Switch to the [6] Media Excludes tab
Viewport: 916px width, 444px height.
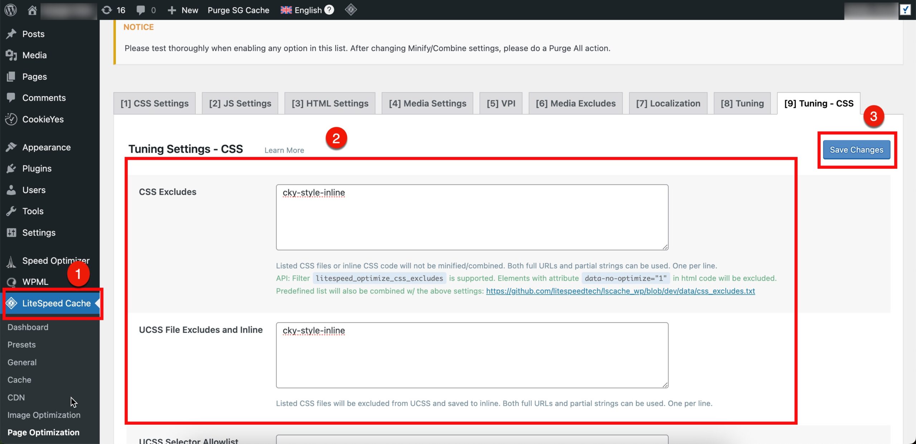click(x=576, y=103)
